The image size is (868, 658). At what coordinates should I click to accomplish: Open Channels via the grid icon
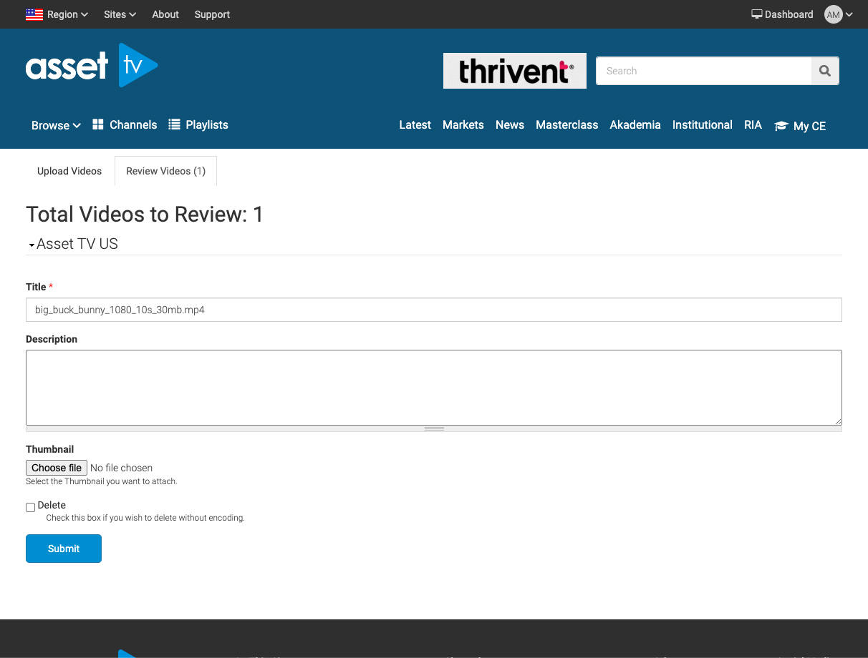click(98, 124)
